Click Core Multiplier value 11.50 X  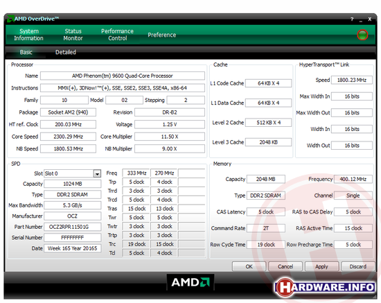(x=170, y=137)
